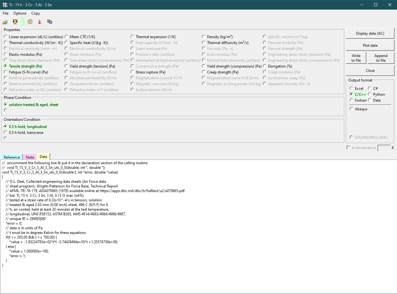Click the Display data (AC) button
The height and width of the screenshot is (294, 397).
(x=370, y=33)
